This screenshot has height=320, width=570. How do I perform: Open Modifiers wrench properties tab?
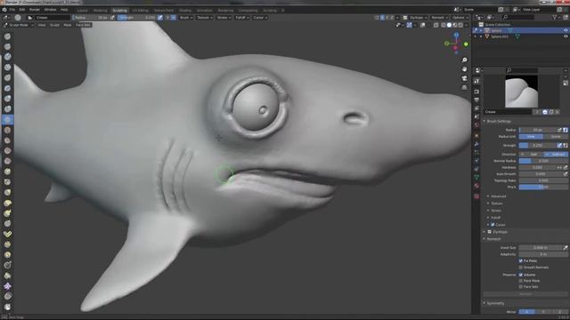pos(477,144)
